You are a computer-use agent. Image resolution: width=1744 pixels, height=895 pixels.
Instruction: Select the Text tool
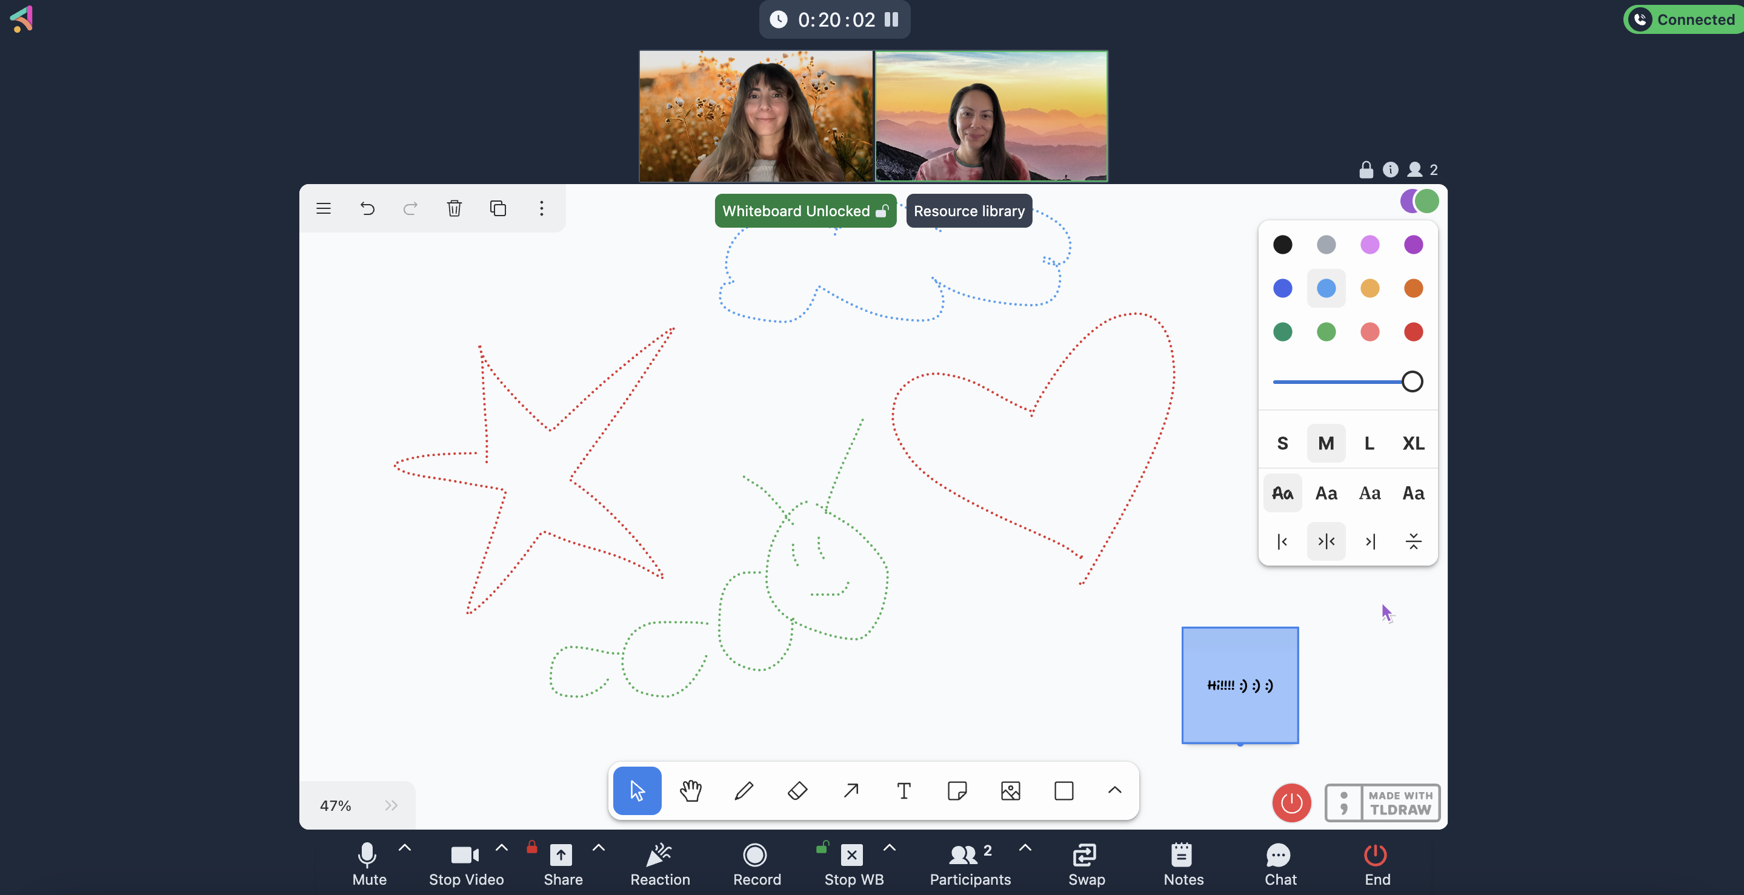pyautogui.click(x=903, y=791)
